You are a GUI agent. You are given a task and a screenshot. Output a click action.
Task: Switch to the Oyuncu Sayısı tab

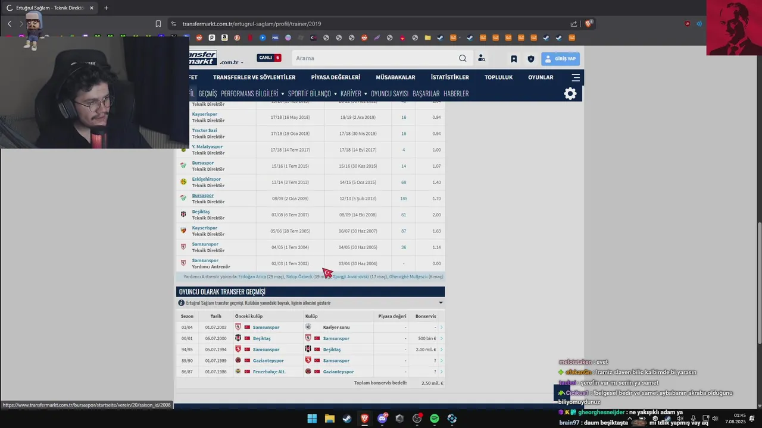tap(389, 93)
